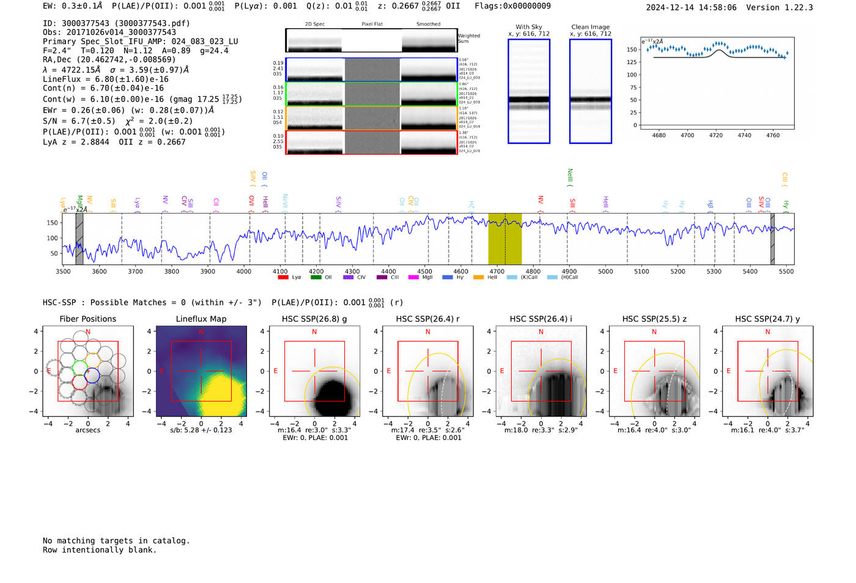The width and height of the screenshot is (856, 583).
Task: Click the Weighted Sum 2D spectrum row
Action: pos(371,40)
